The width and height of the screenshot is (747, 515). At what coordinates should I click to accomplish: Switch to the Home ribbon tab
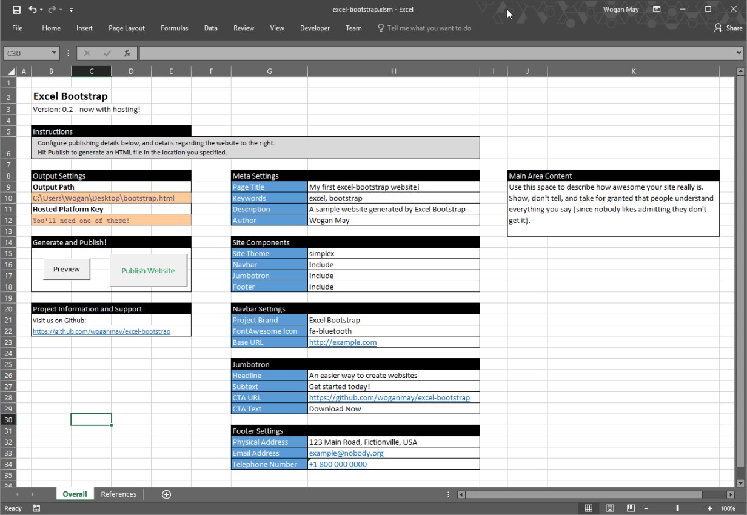point(51,28)
